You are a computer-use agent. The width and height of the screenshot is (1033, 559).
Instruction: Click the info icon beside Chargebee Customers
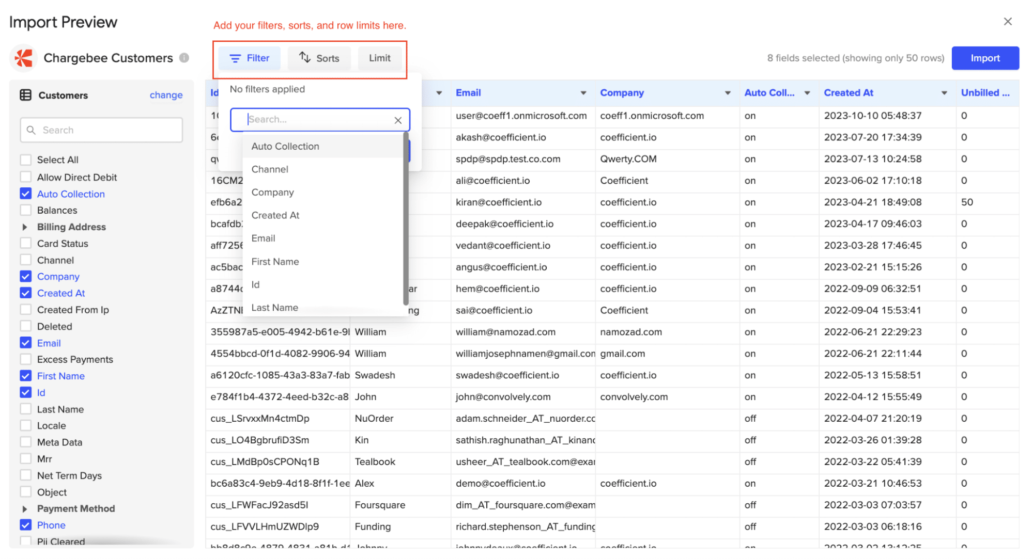tap(184, 58)
